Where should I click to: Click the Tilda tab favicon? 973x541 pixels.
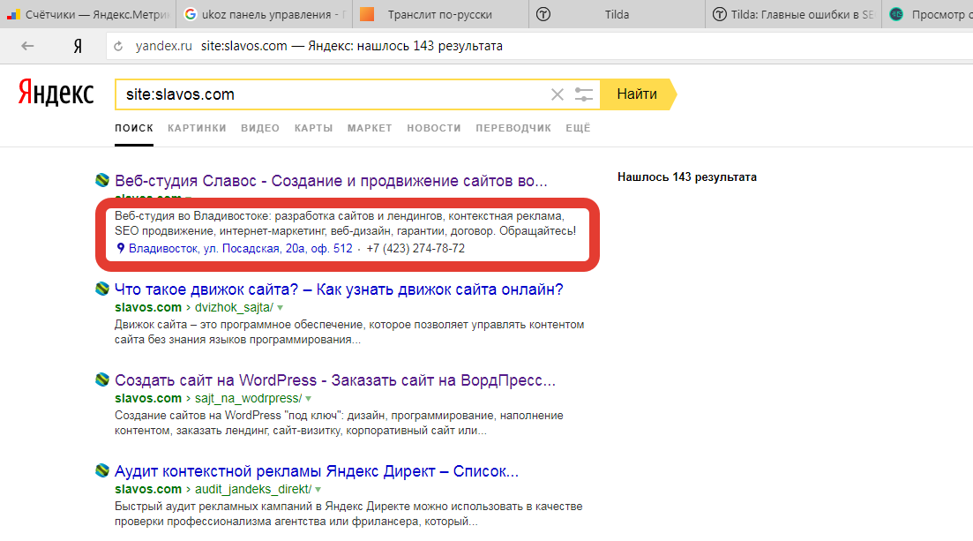(x=543, y=14)
